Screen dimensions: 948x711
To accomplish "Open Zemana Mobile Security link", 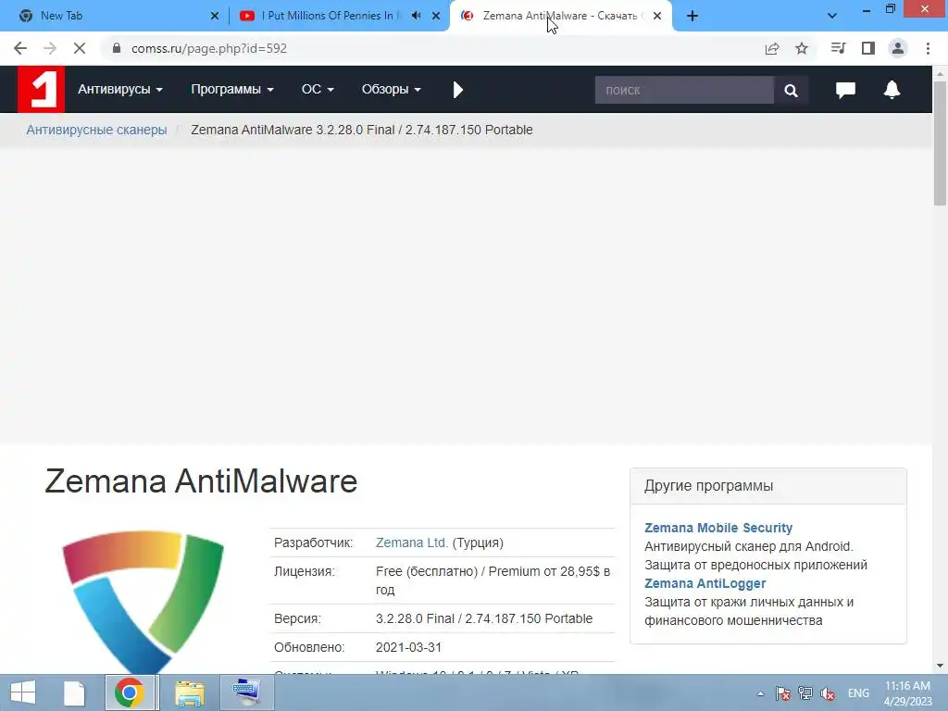I will click(718, 528).
